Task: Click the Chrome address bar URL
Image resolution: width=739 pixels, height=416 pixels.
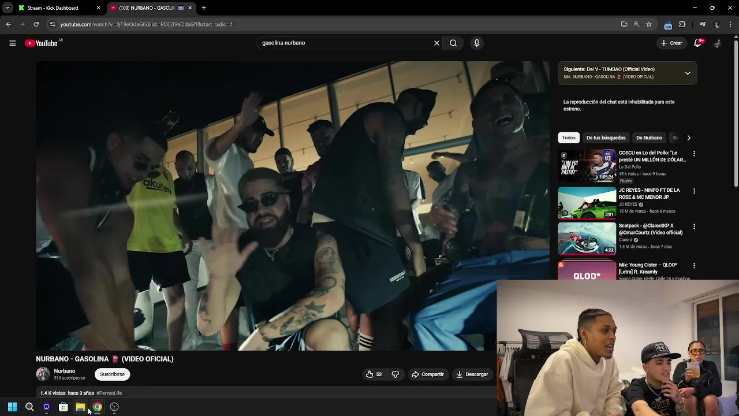Action: pyautogui.click(x=146, y=24)
